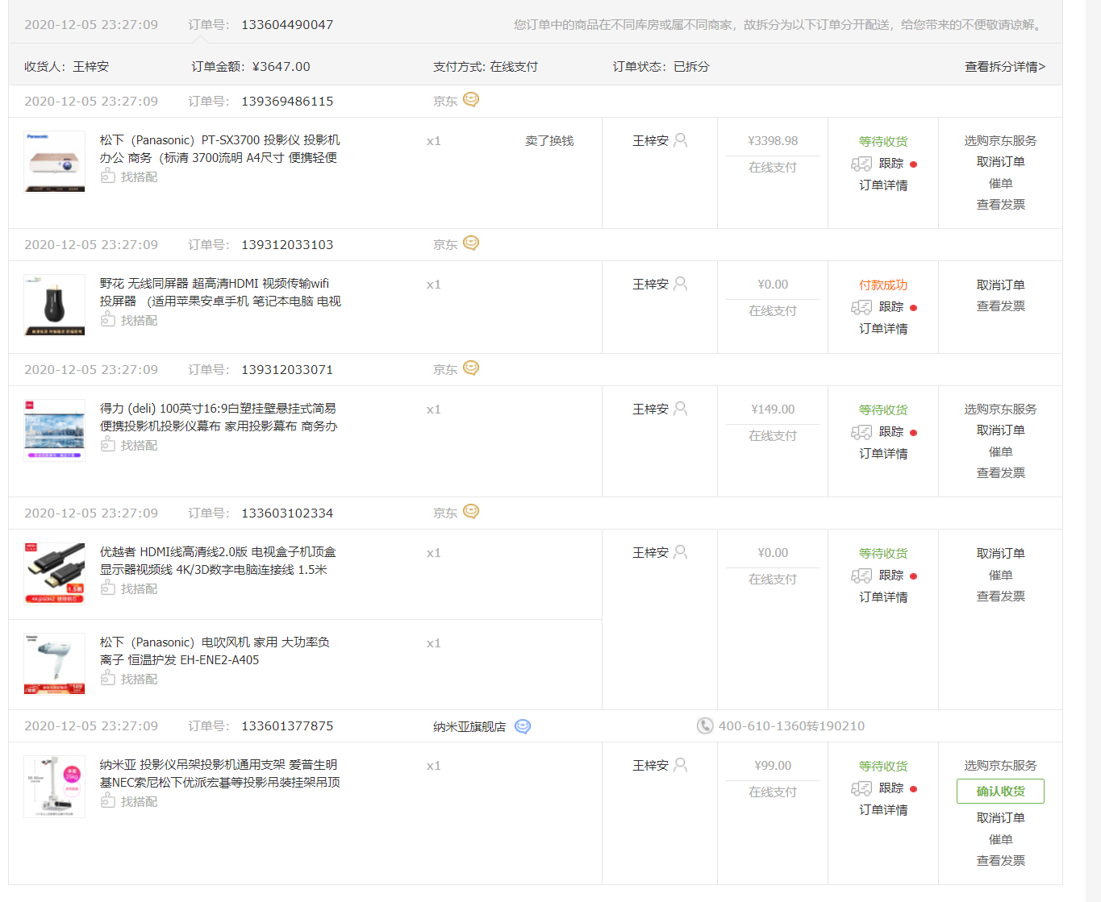Click 查看发票 for 纳米亚 吊架 order
This screenshot has height=902, width=1101.
tap(1001, 861)
